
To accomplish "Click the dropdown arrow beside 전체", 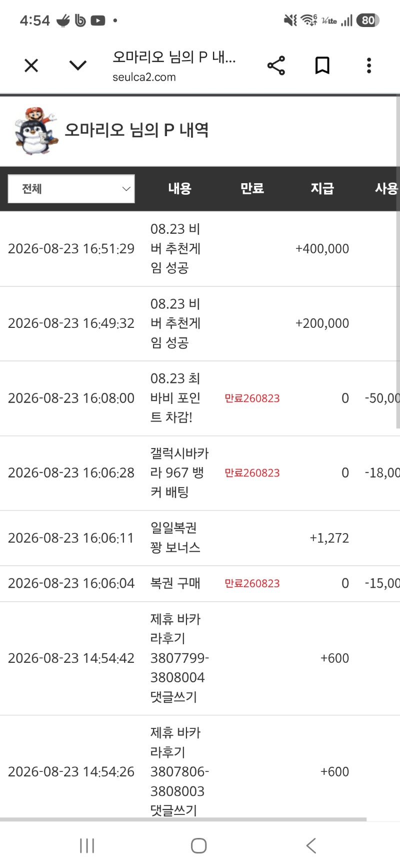I will tap(126, 189).
